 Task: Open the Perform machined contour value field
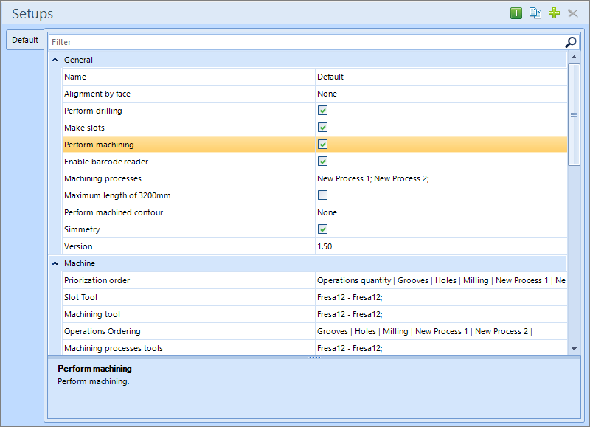click(x=440, y=212)
